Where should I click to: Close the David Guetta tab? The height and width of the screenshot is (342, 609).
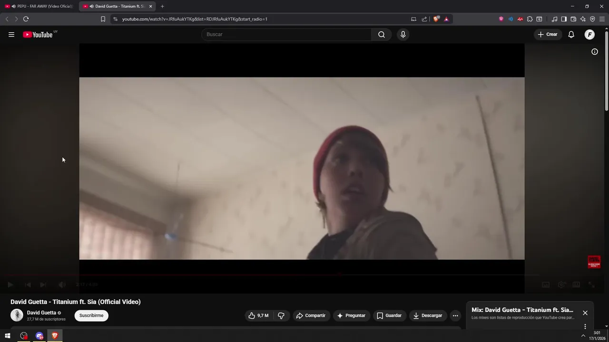pos(151,6)
